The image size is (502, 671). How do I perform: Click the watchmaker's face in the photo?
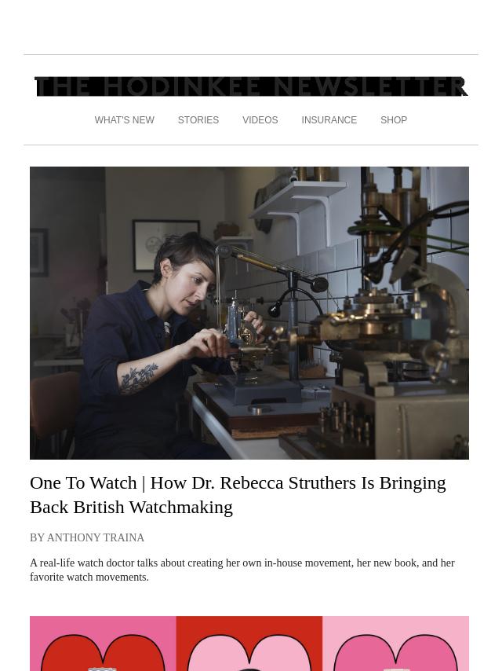click(x=193, y=284)
